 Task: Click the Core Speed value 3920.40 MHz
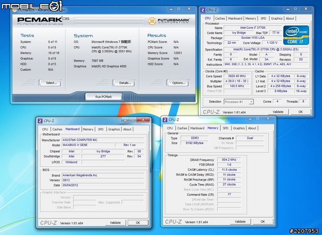(x=237, y=76)
